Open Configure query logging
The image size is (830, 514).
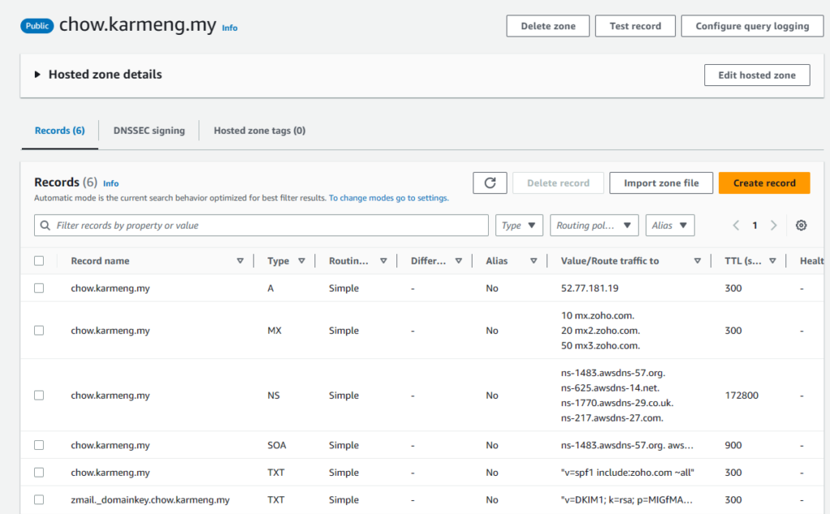click(752, 26)
